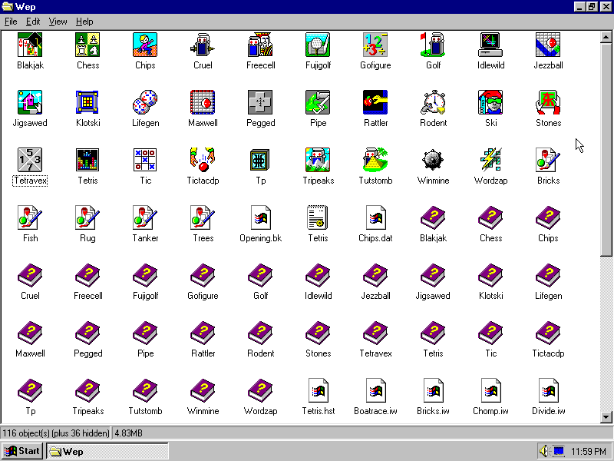Click the vertical scrollbar thumb

(606, 149)
